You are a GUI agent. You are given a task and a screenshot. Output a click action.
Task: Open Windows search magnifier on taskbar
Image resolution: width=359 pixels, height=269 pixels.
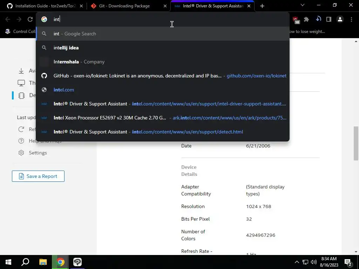click(x=25, y=262)
